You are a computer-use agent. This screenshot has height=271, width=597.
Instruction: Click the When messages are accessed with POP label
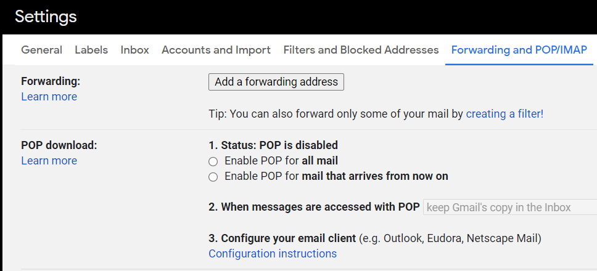[314, 207]
